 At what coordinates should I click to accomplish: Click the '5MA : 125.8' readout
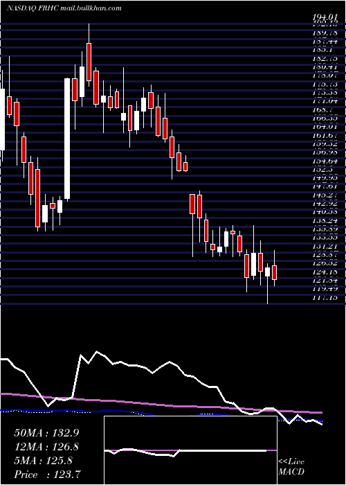43,461
